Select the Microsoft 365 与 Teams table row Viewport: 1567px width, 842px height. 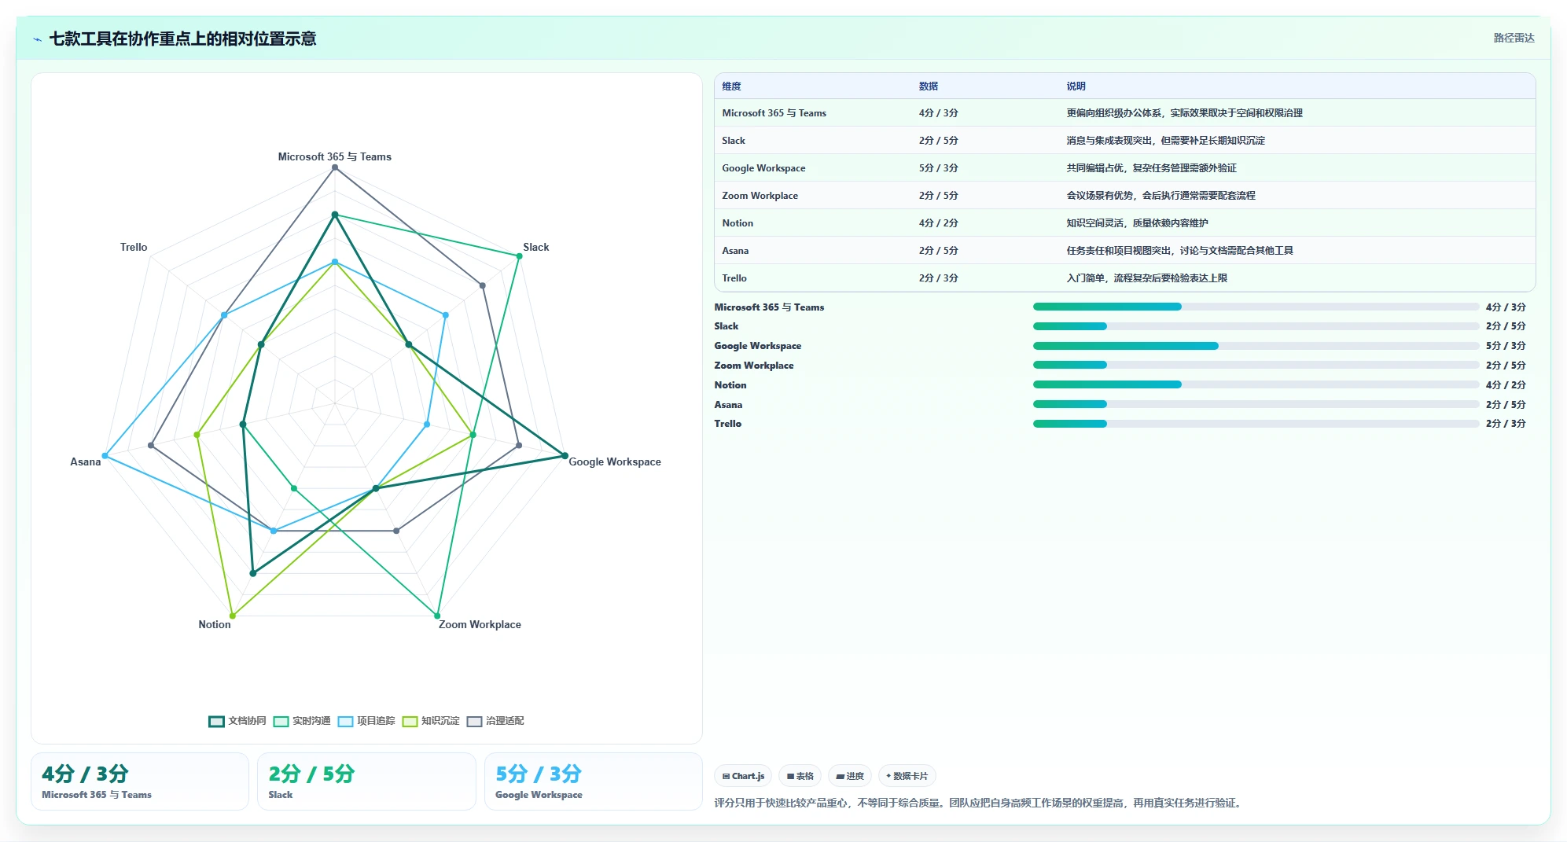click(x=1124, y=113)
